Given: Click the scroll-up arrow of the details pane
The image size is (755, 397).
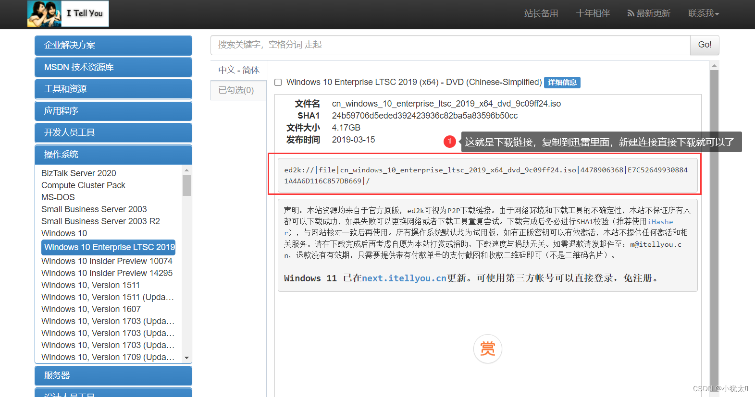Looking at the screenshot, I should [714, 65].
